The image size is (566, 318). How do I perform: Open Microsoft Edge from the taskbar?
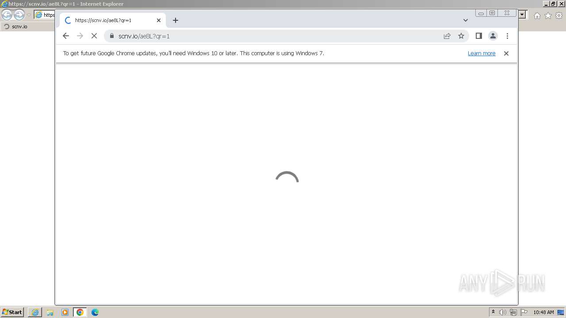pos(95,312)
